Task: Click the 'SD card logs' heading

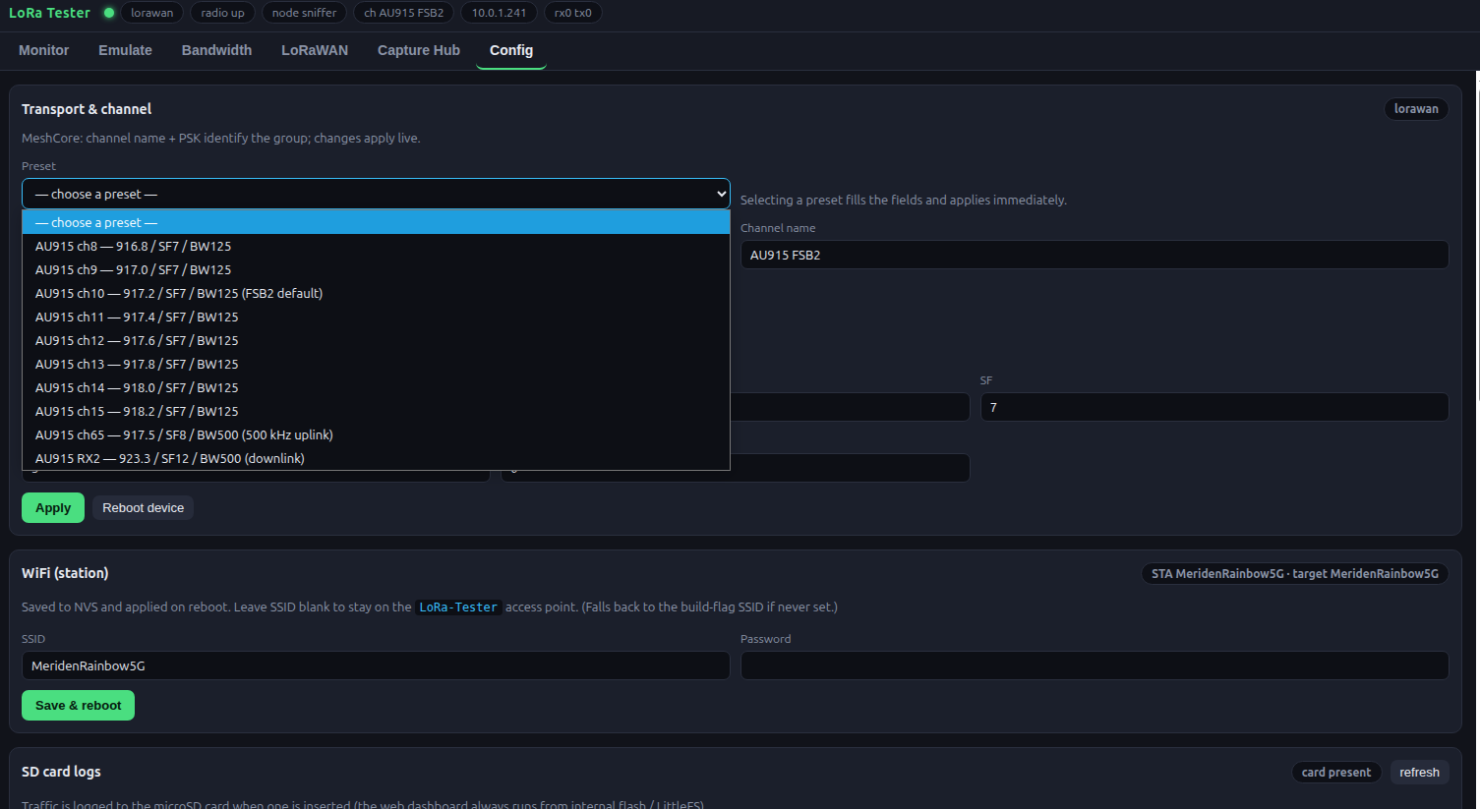Action: [x=61, y=772]
